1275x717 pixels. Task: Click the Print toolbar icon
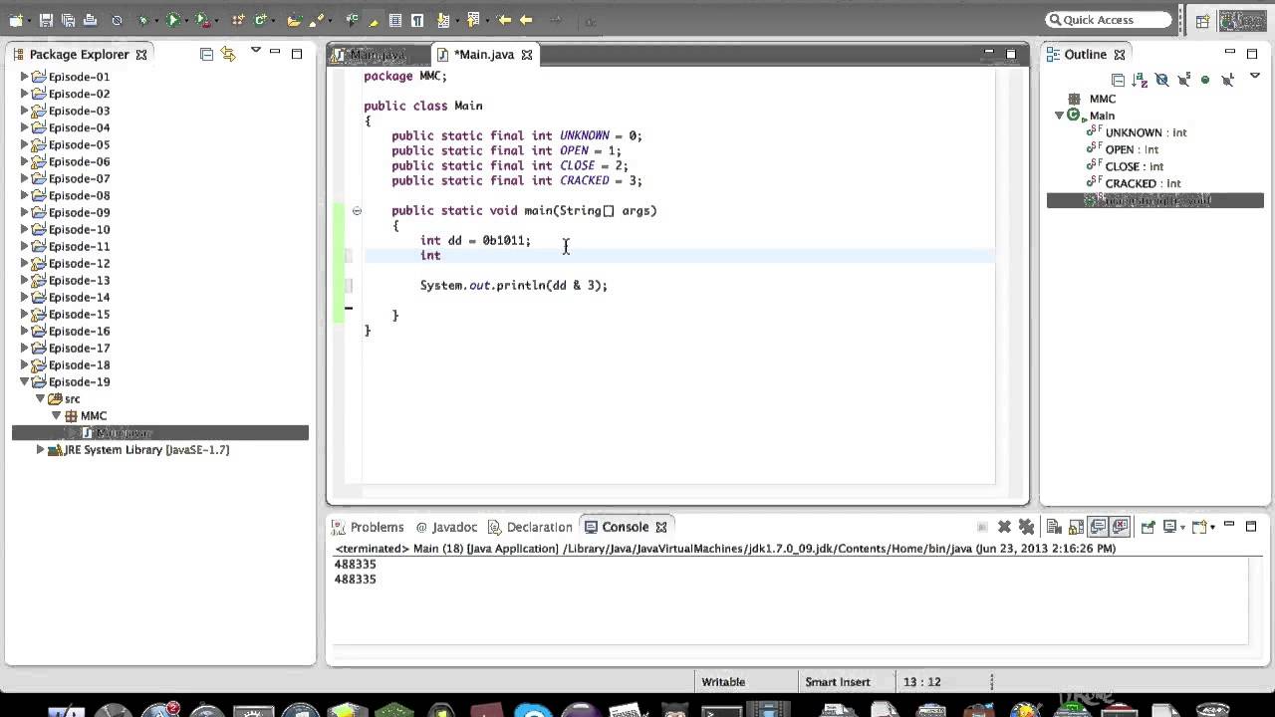90,20
